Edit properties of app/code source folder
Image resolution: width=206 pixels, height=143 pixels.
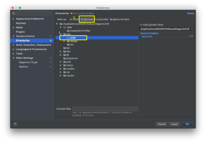pos(190,36)
